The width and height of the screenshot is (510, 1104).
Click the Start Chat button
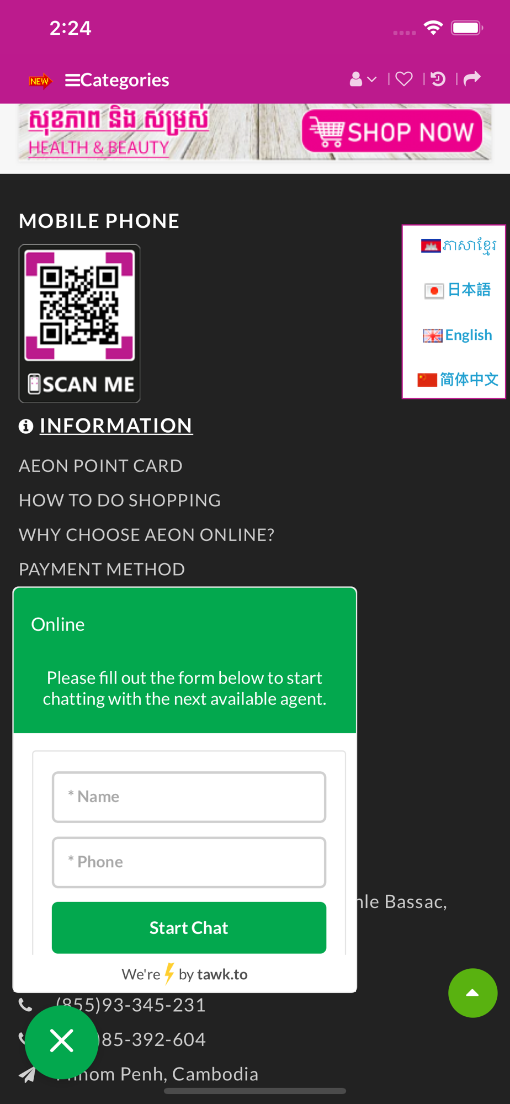[x=189, y=928]
